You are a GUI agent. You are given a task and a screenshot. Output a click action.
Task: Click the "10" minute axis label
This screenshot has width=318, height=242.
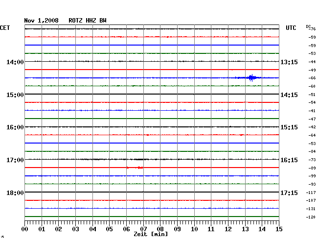(194, 229)
